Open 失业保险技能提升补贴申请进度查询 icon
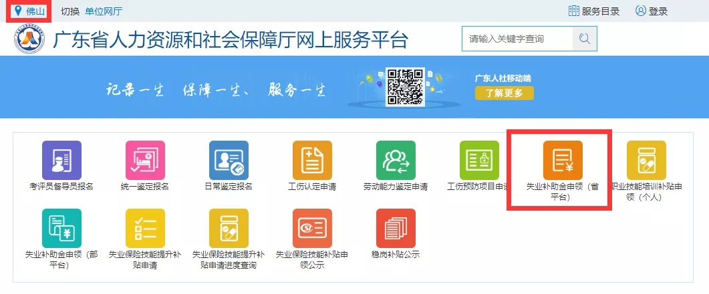 (x=229, y=228)
